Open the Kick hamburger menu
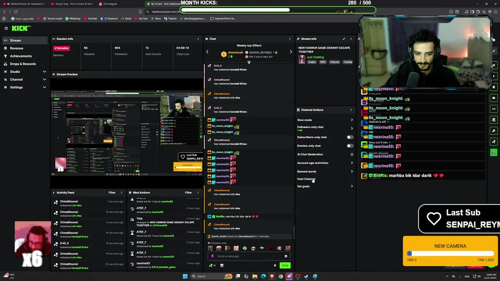 [x=6, y=28]
